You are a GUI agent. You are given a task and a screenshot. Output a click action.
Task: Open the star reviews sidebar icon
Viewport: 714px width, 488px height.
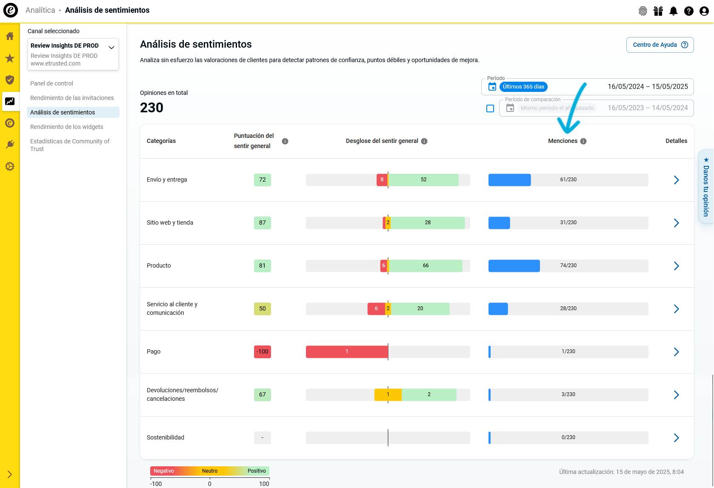10,58
